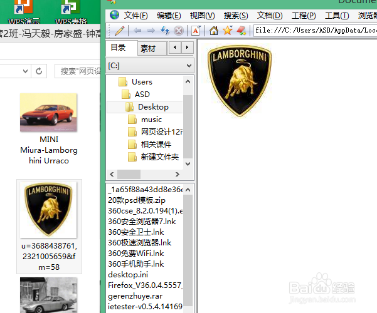
Task: Click the refresh button in explorer window
Action: tap(39, 71)
